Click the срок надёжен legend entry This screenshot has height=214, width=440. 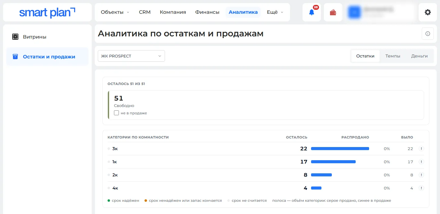[123, 201]
